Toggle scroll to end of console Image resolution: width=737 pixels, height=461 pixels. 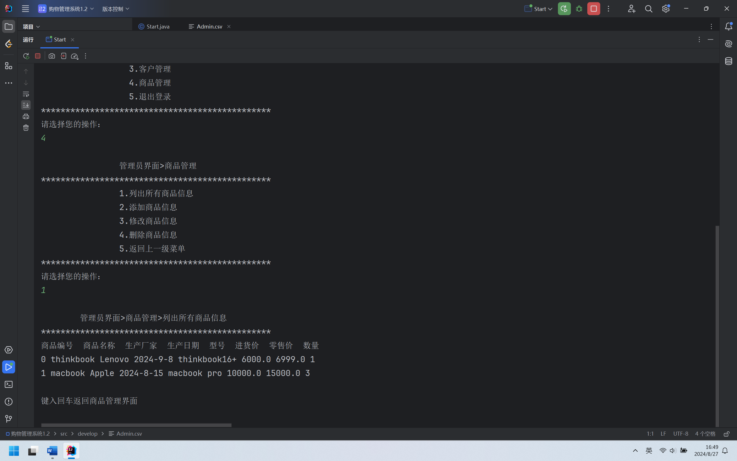coord(26,105)
